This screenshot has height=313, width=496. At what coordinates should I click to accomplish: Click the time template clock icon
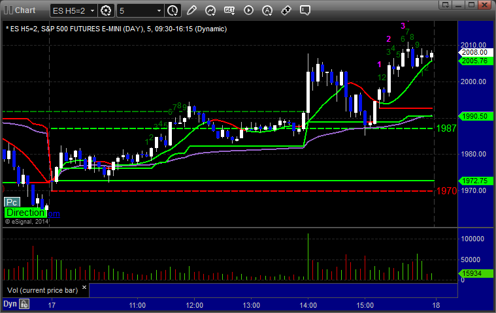(173, 10)
